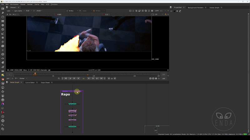Play the timeline backward

pos(78,78)
